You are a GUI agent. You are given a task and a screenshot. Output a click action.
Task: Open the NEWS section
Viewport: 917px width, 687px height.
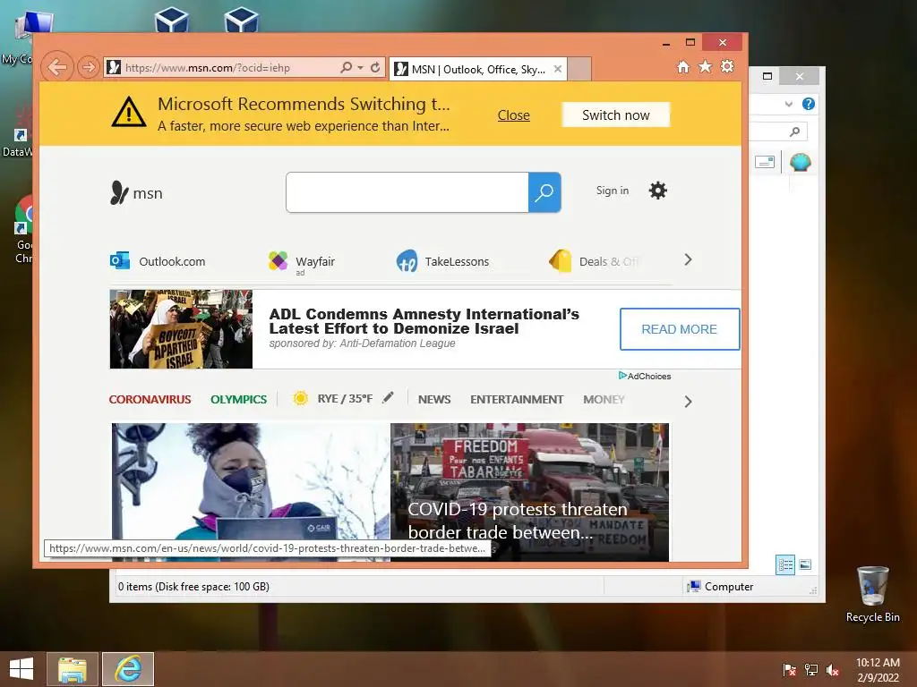[434, 400]
